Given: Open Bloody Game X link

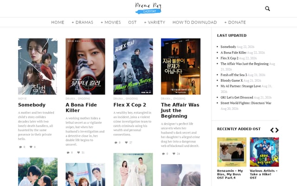Looking at the screenshot, I should click(x=232, y=80).
